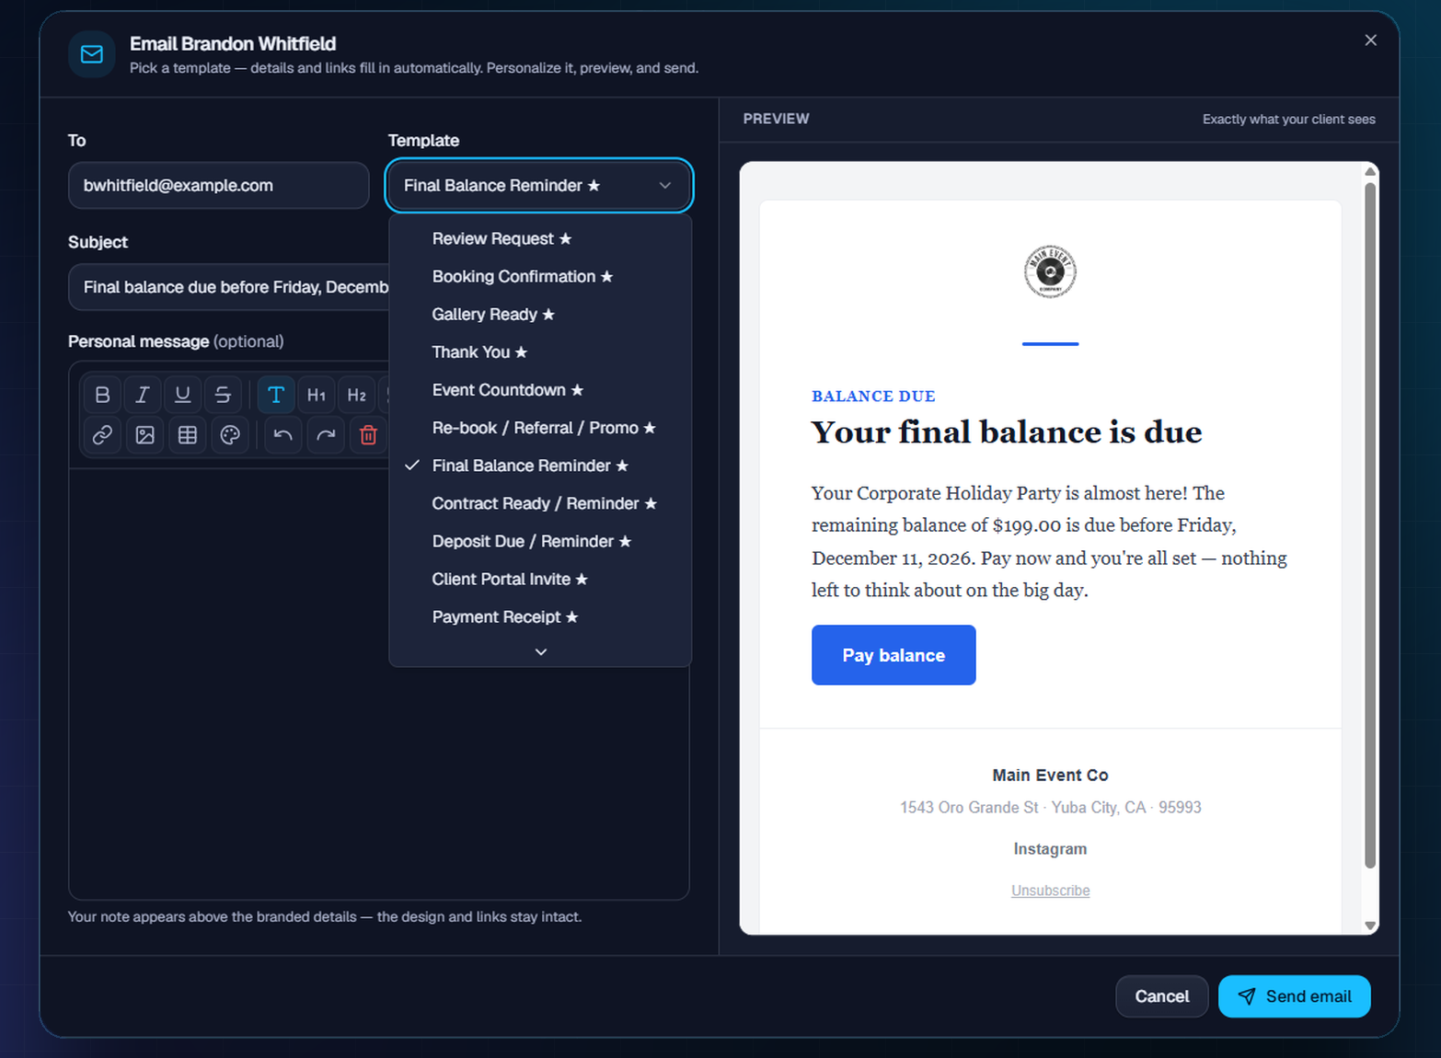Apply Heading 1 style

coord(316,395)
